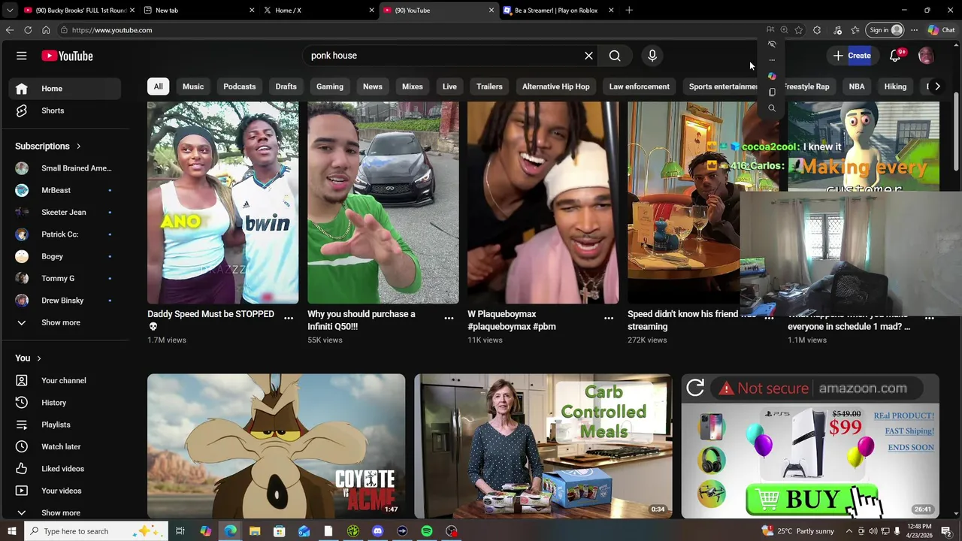Clear the search box with X
Viewport: 962px width, 541px height.
588,56
